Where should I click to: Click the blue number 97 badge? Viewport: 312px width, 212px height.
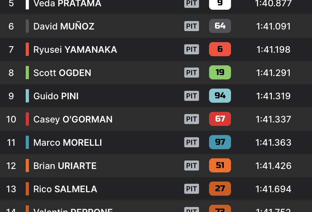pyautogui.click(x=220, y=142)
